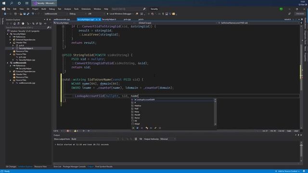Open the Debug configuration dropdown
The height and width of the screenshot is (173, 308).
pyautogui.click(x=78, y=14)
